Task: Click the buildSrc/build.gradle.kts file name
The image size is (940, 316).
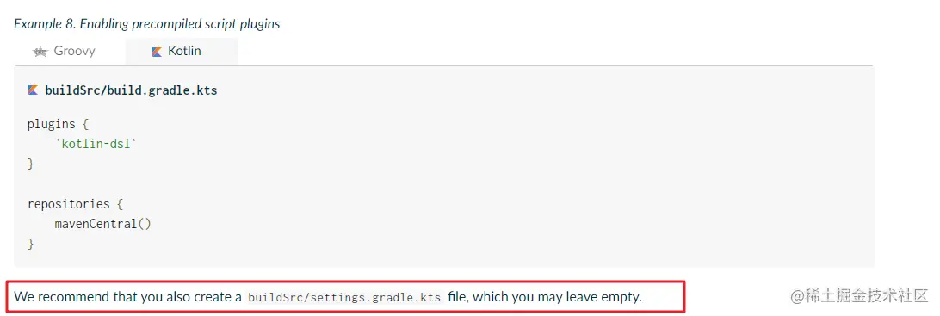Action: pyautogui.click(x=131, y=91)
